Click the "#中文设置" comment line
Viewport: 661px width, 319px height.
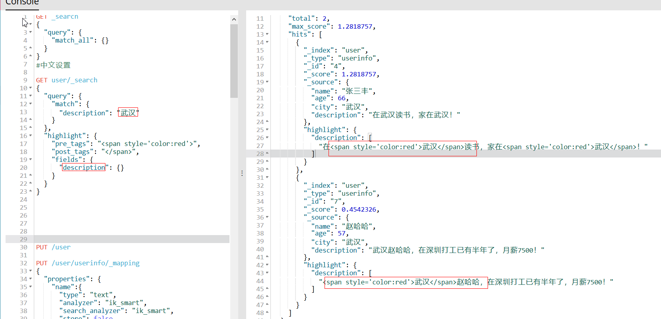[x=53, y=65]
